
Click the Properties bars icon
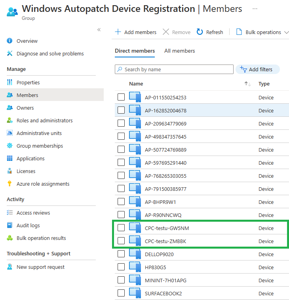pyautogui.click(x=10, y=82)
